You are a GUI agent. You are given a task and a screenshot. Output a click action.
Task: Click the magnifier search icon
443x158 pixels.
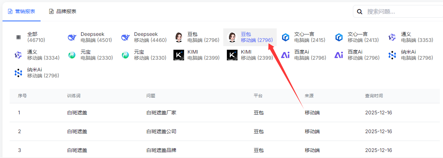(360, 11)
